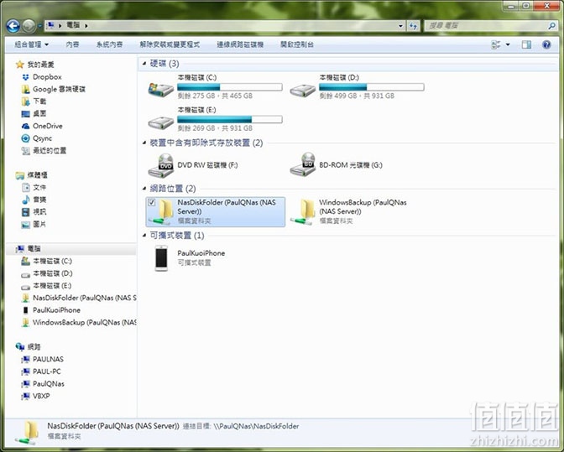Image resolution: width=564 pixels, height=452 pixels.
Task: Toggle the preview pane icon
Action: click(x=526, y=44)
